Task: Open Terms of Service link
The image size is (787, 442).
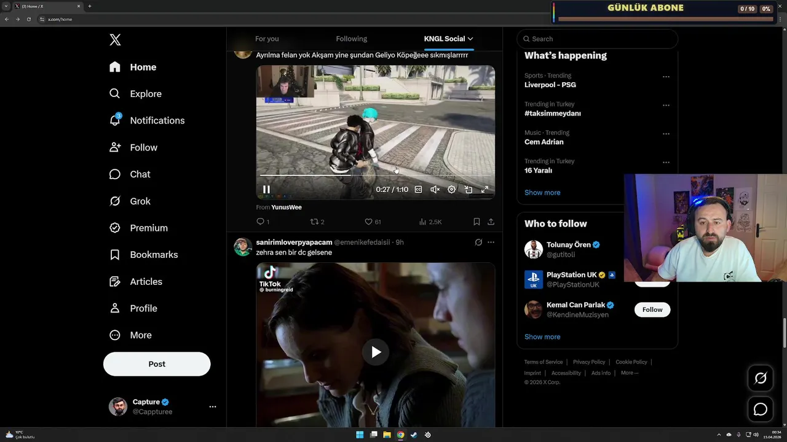Action: coord(544,362)
